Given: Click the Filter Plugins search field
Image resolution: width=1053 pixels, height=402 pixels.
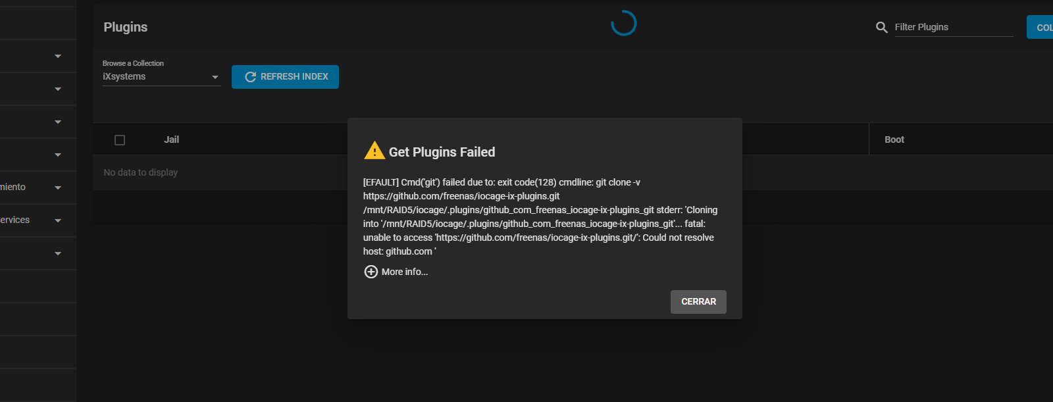Looking at the screenshot, I should click(954, 27).
